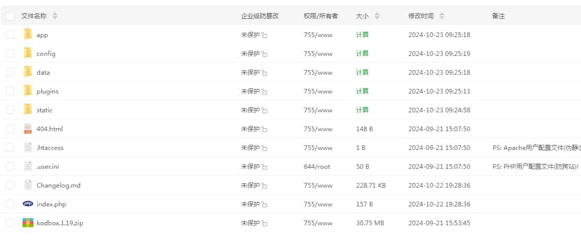Image resolution: width=581 pixels, height=242 pixels.
Task: Click the remark field of .htaccess row
Action: [x=533, y=148]
